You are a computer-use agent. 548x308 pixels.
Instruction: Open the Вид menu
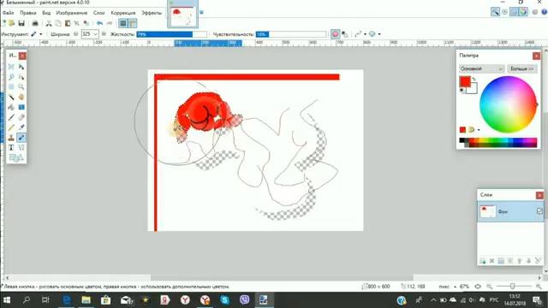point(46,13)
